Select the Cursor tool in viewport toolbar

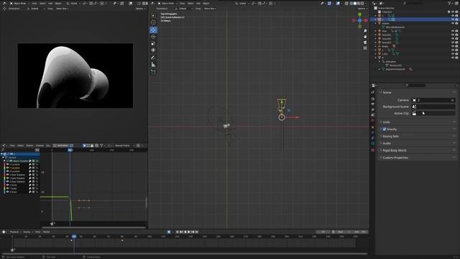pos(153,22)
